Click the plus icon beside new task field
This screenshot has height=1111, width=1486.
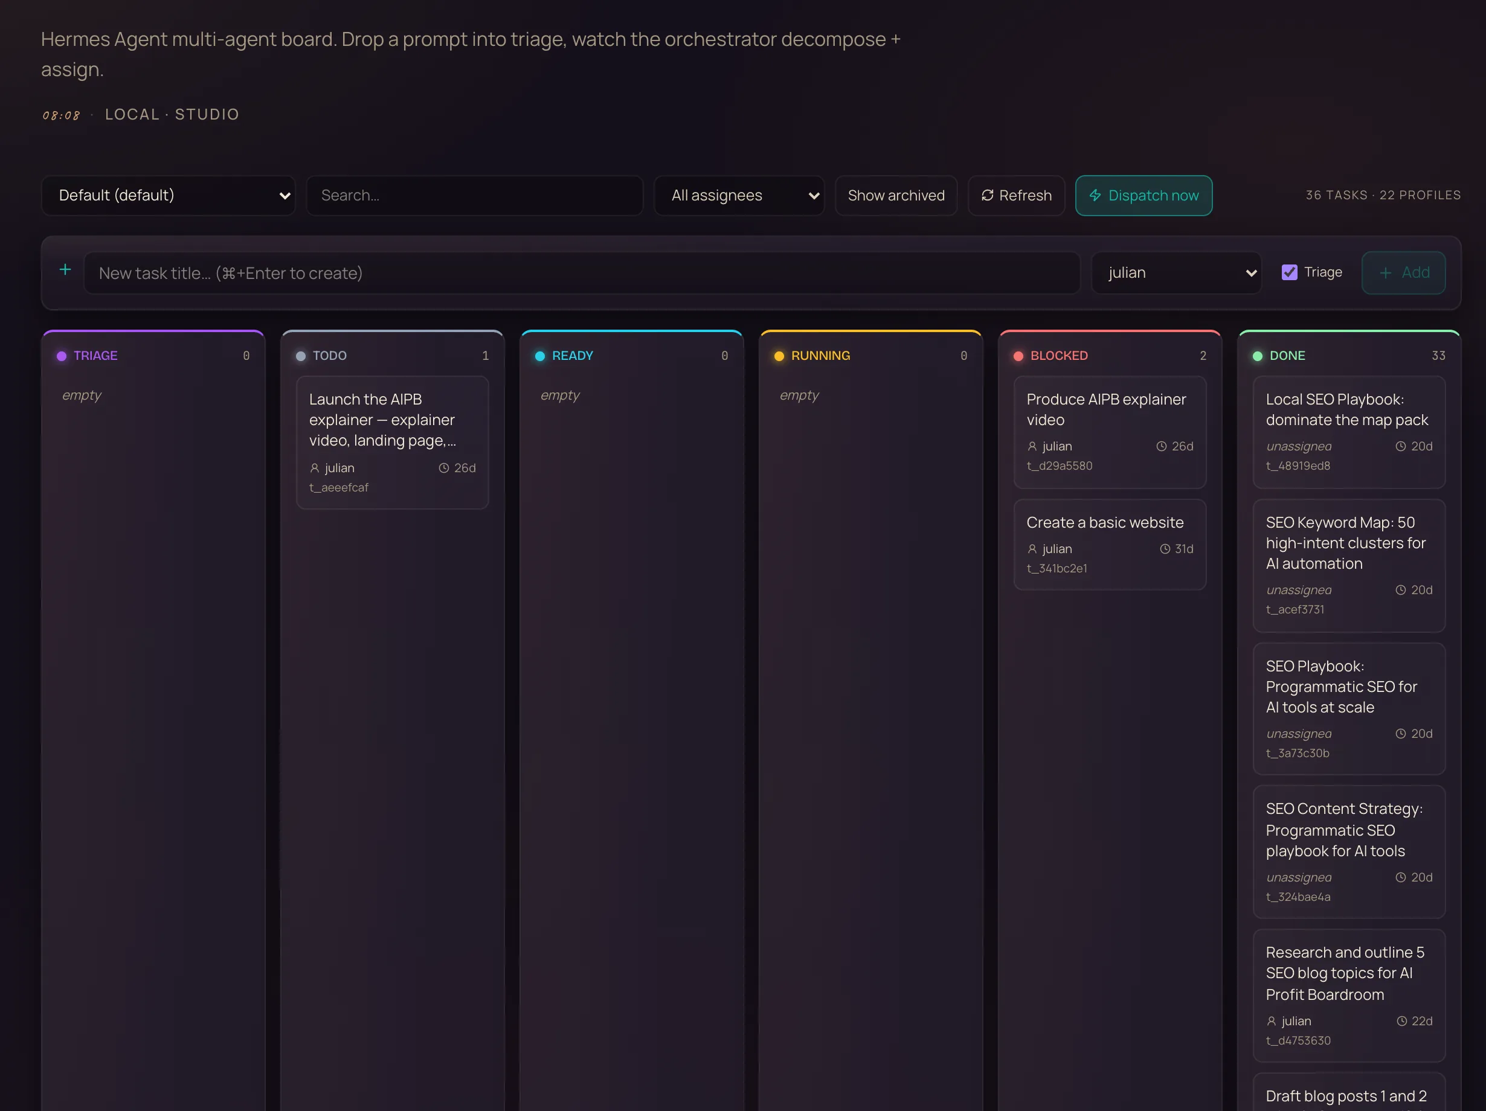65,270
